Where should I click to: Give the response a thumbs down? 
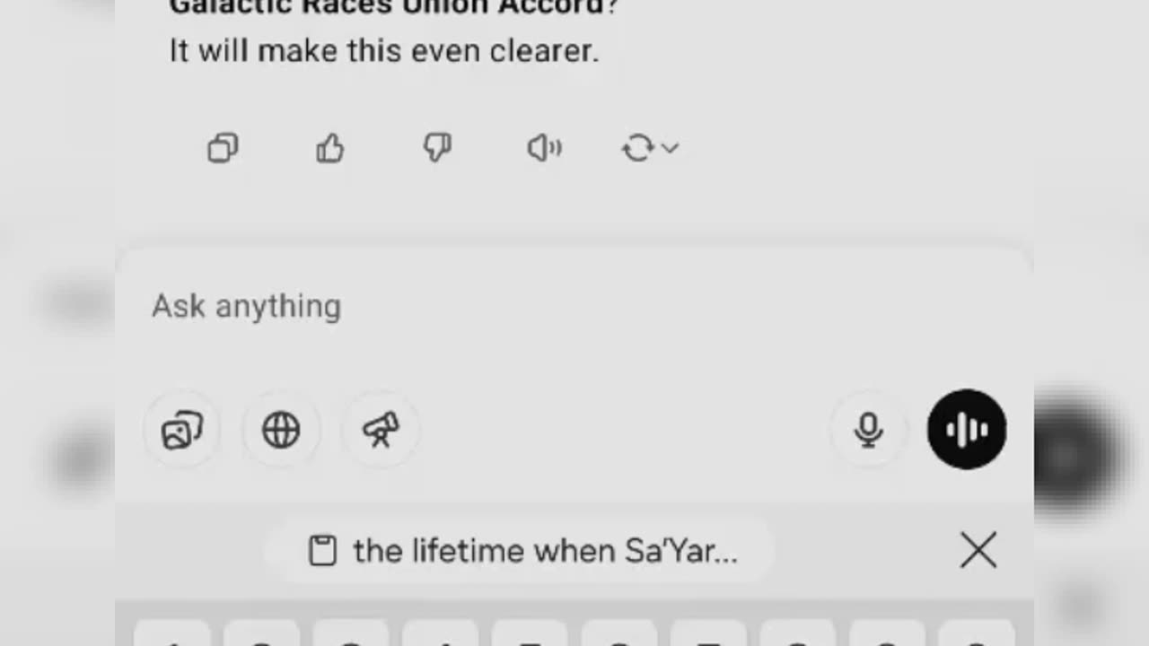437,148
